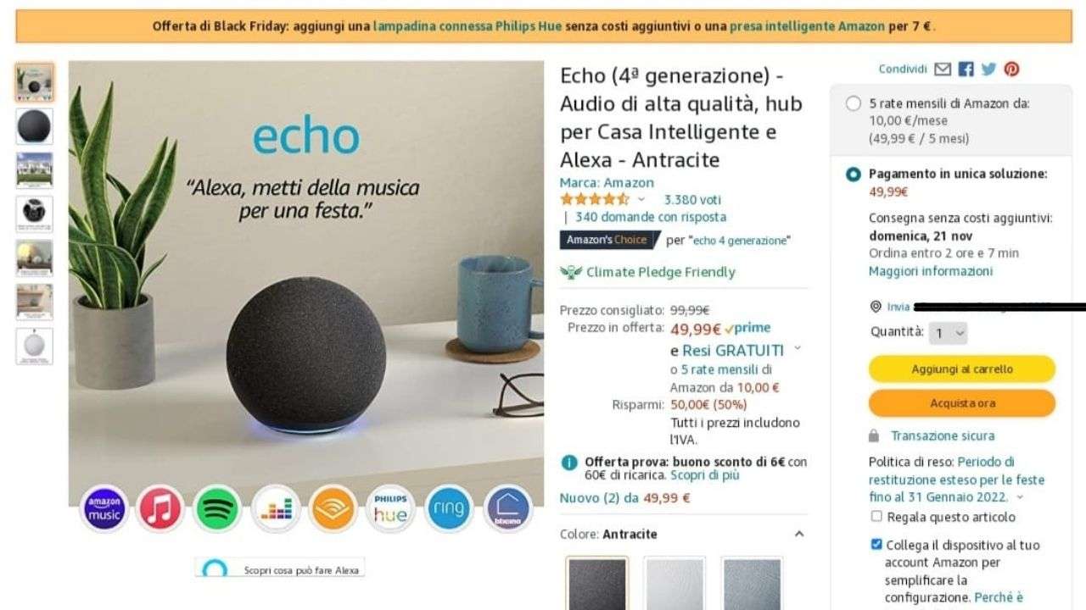
Task: Add the Echo with Aggiungi al carrello
Action: 962,369
